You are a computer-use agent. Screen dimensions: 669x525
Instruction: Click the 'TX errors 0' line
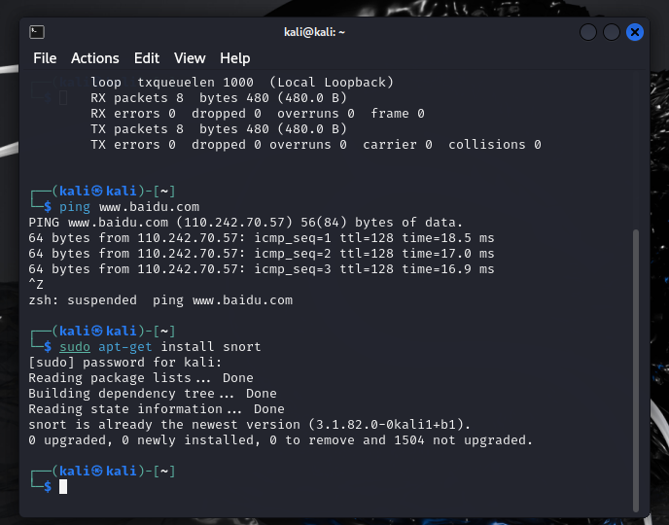tap(316, 145)
